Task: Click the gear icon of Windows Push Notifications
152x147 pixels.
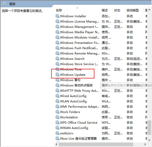Action: click(57, 48)
